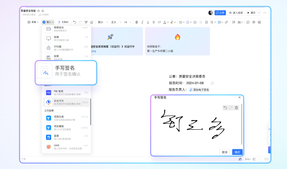
Task: Select the format painter tool
Action: pos(86,22)
